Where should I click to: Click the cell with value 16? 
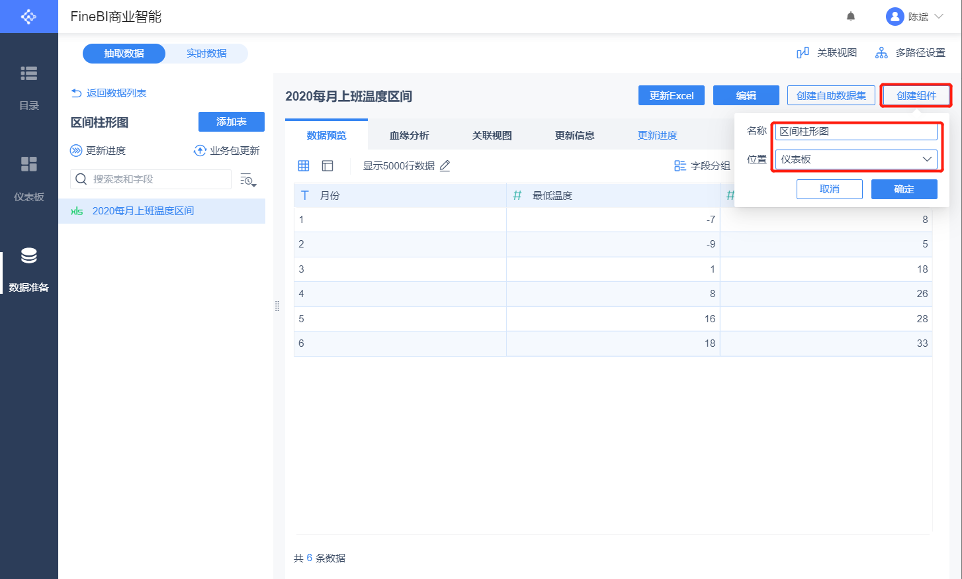point(613,319)
